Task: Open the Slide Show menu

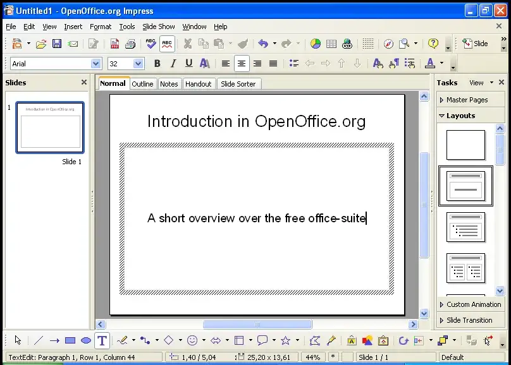Action: pos(158,27)
